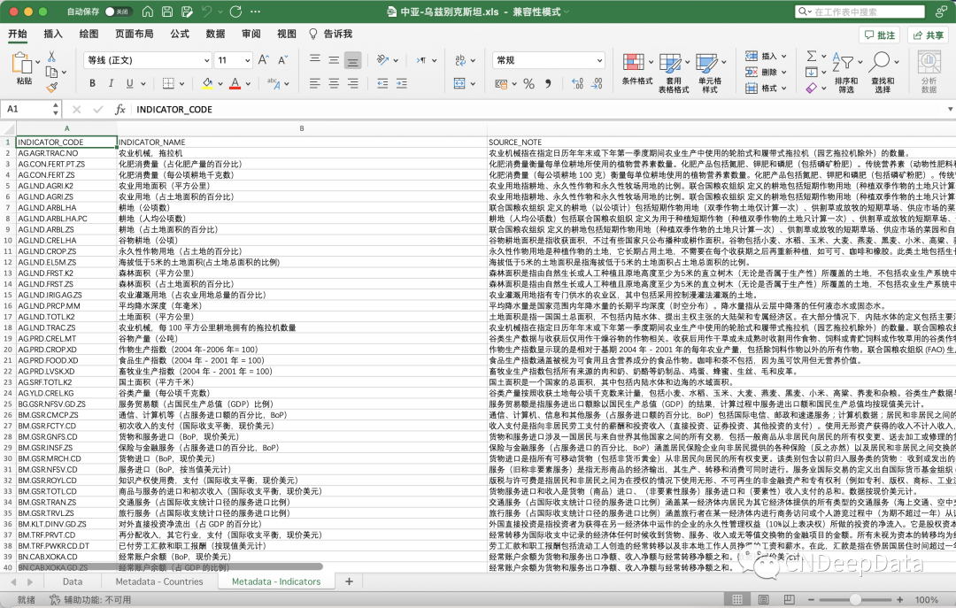Click the AutoSum sigma icon
This screenshot has width=956, height=608.
tap(812, 56)
